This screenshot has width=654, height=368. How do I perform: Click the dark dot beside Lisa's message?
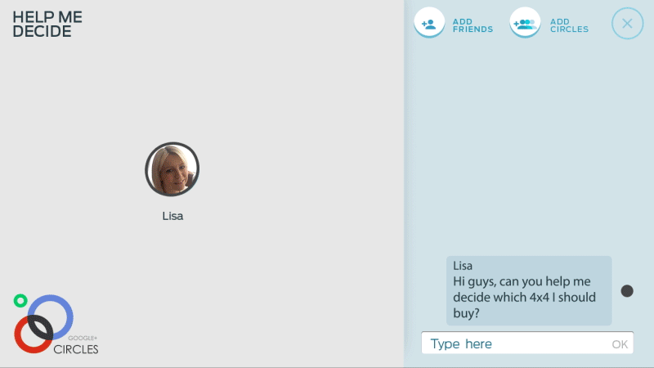pos(627,291)
